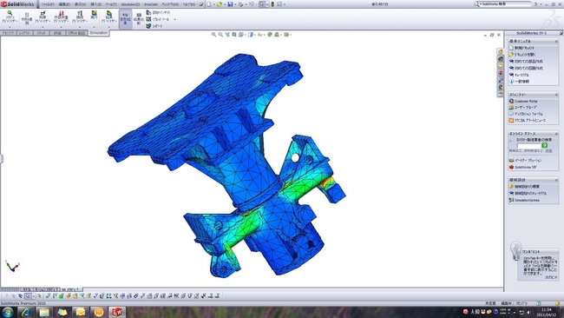The height and width of the screenshot is (318, 564).
Task: Click the SolidWorks search field
Action: click(x=505, y=4)
